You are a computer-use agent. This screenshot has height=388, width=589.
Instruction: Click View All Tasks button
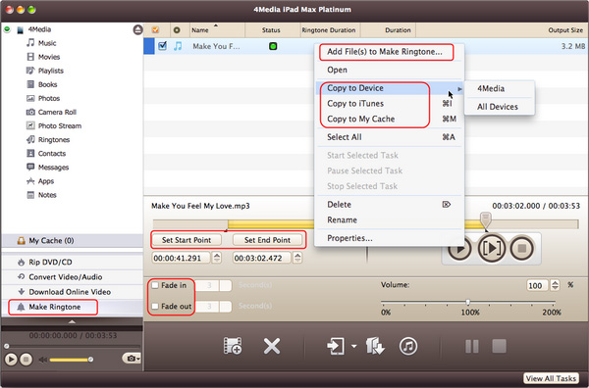point(551,378)
